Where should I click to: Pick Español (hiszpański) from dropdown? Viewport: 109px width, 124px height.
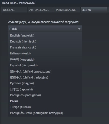coord(45,65)
